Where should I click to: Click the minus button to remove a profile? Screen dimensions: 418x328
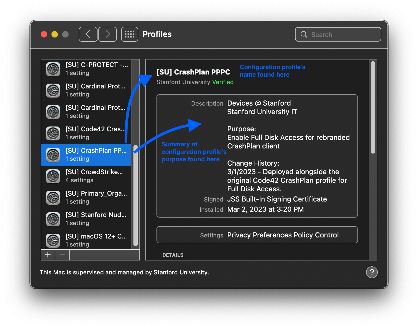coord(62,255)
